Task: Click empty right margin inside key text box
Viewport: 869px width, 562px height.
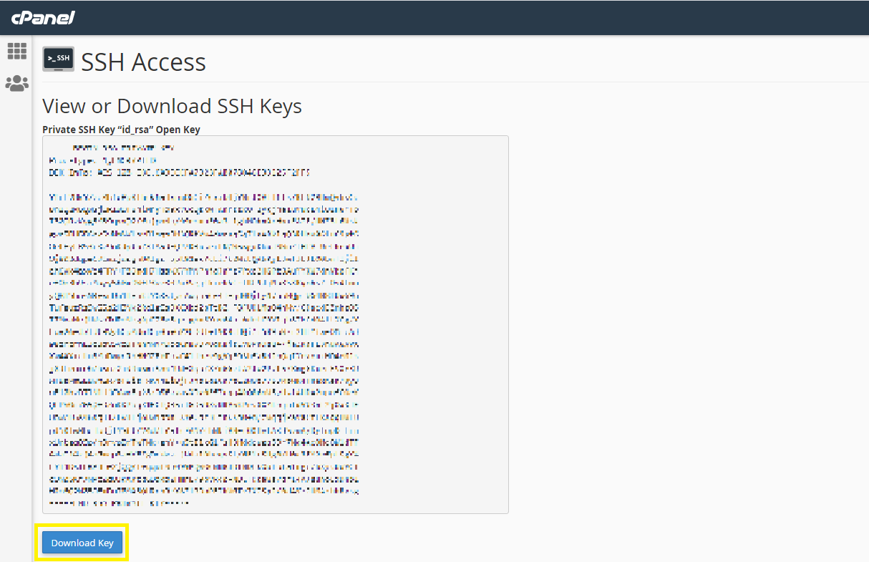Action: point(437,322)
